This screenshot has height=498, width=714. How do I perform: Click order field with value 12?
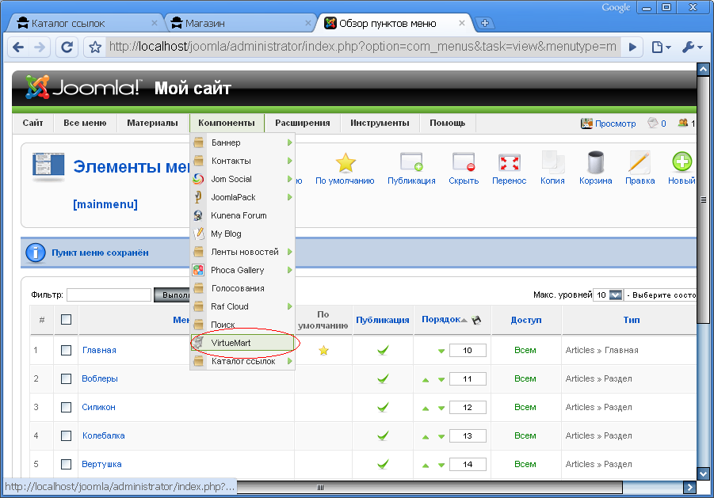[468, 407]
